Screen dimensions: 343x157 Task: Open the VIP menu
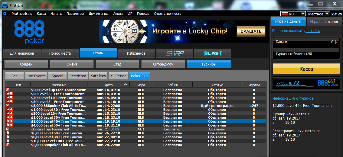[130, 14]
